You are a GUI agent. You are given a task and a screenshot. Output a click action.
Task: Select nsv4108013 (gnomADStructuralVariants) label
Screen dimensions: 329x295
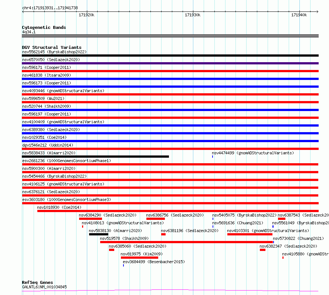pyautogui.click(x=123, y=223)
